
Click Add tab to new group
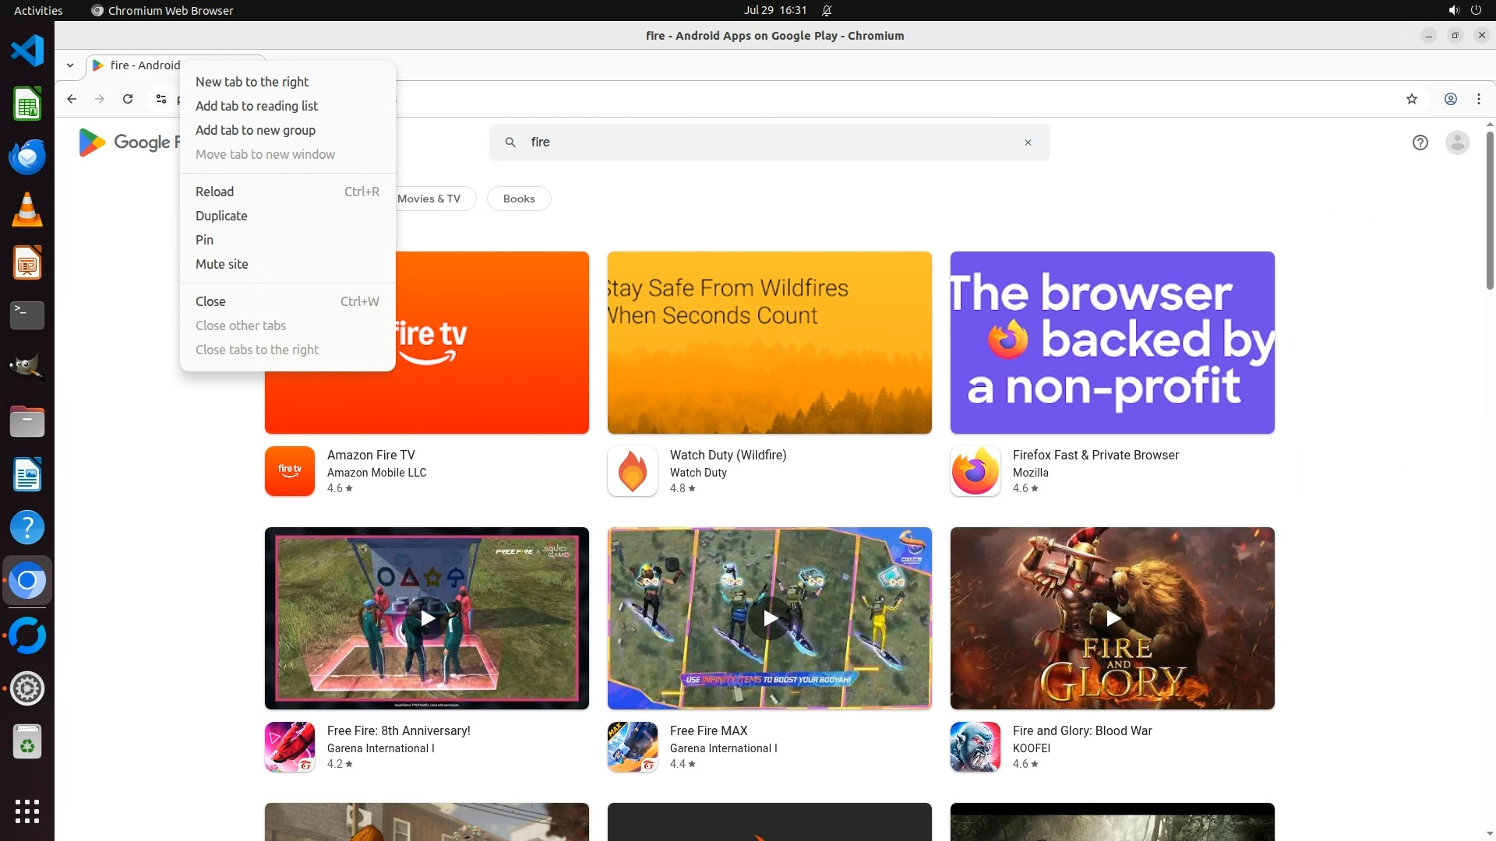pyautogui.click(x=256, y=130)
